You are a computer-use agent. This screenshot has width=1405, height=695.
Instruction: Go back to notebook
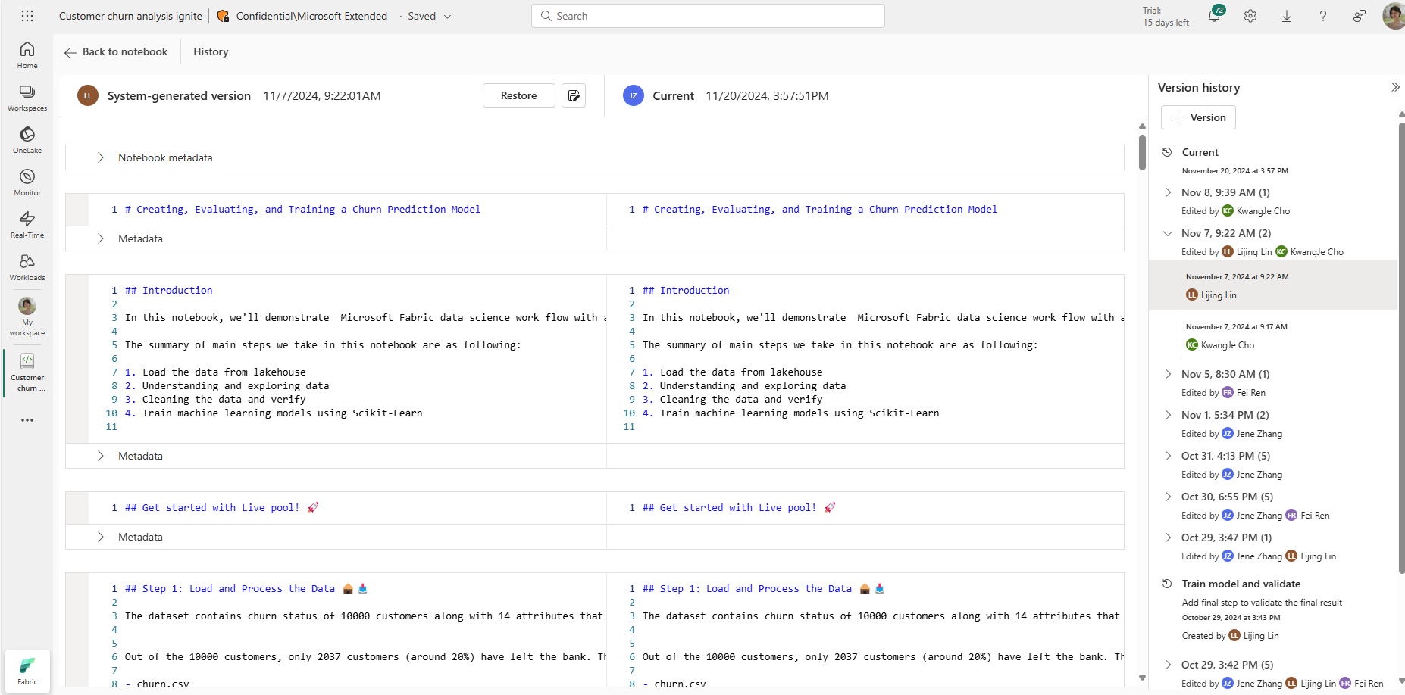click(x=116, y=51)
